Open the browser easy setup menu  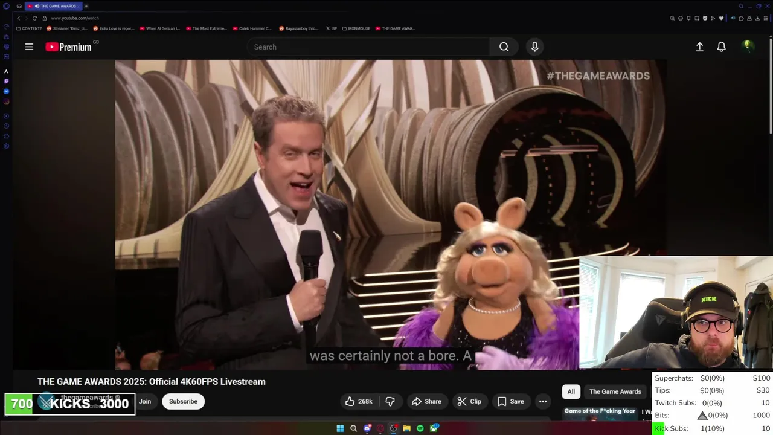766,18
